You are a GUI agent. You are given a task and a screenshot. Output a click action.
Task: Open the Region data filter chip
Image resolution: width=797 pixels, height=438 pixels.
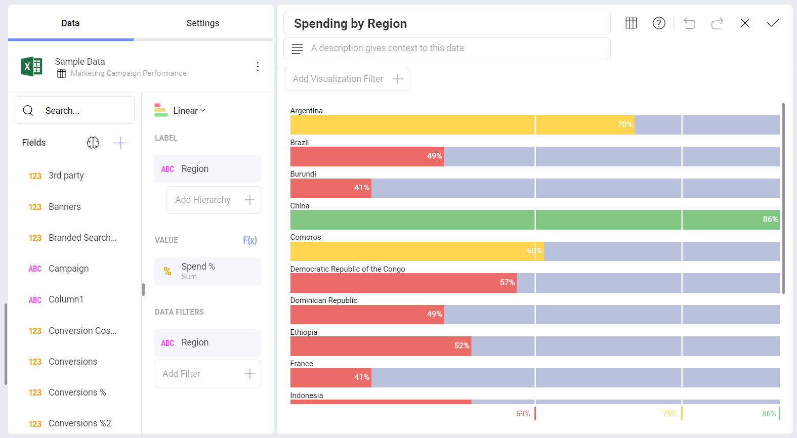(x=207, y=342)
